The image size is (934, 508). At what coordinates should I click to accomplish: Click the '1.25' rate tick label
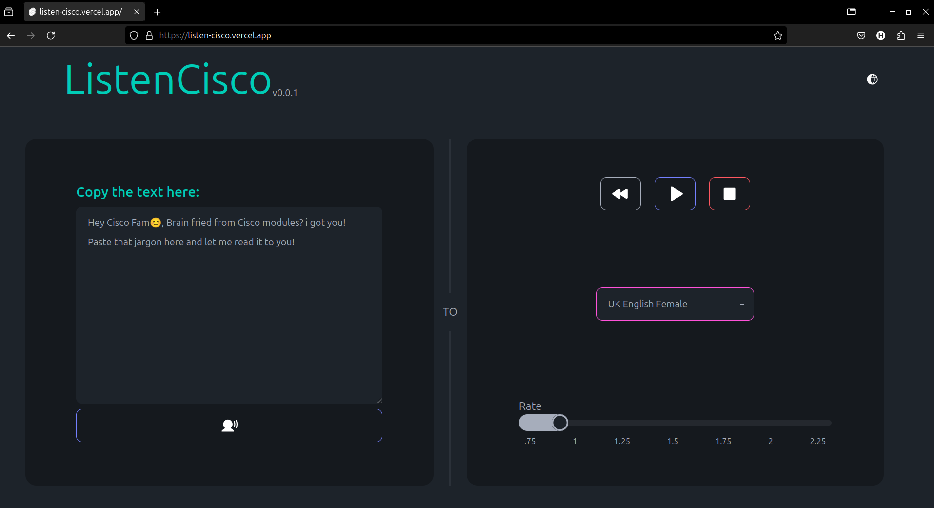coord(622,441)
